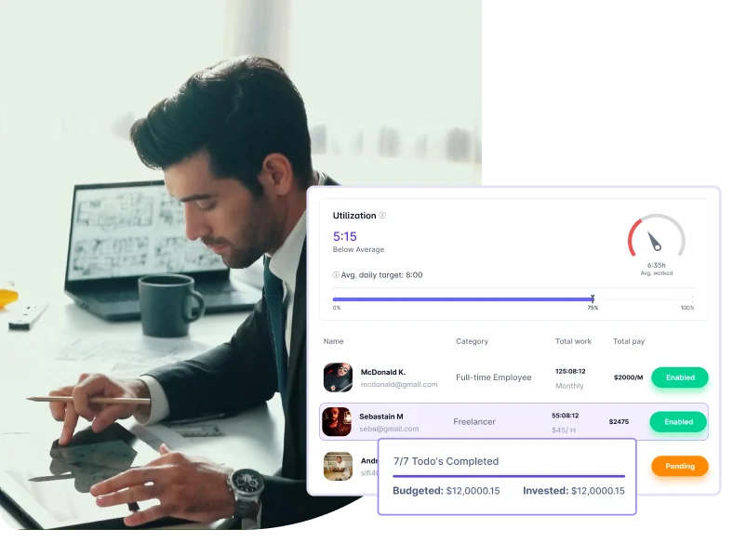Click the 5:15 utilization time value
The image size is (733, 556).
(x=345, y=236)
